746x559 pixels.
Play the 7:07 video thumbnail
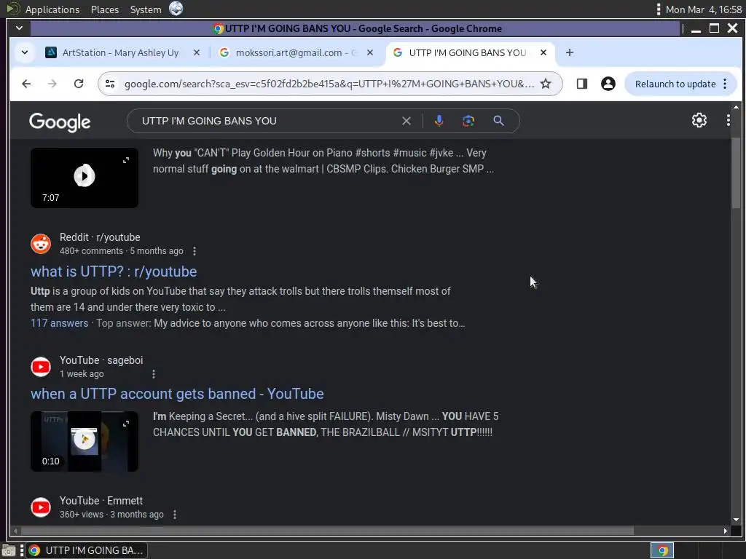click(x=85, y=176)
